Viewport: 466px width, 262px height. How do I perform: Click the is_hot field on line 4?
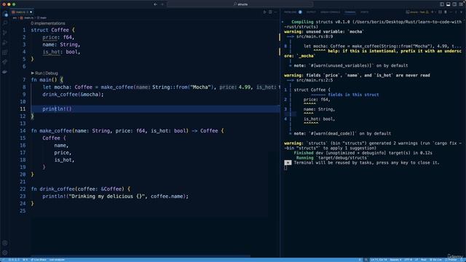(52, 52)
